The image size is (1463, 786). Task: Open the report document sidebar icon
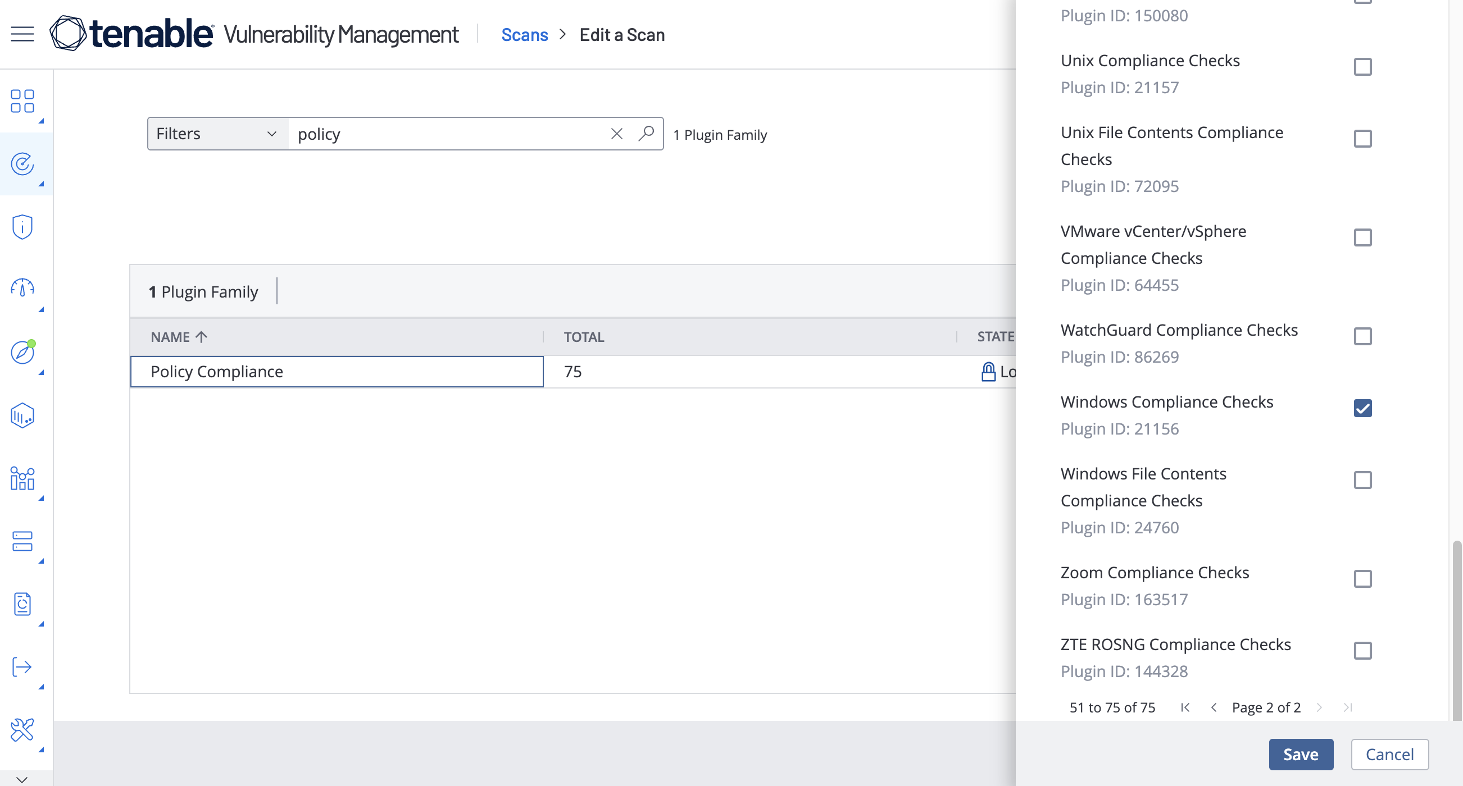coord(22,605)
